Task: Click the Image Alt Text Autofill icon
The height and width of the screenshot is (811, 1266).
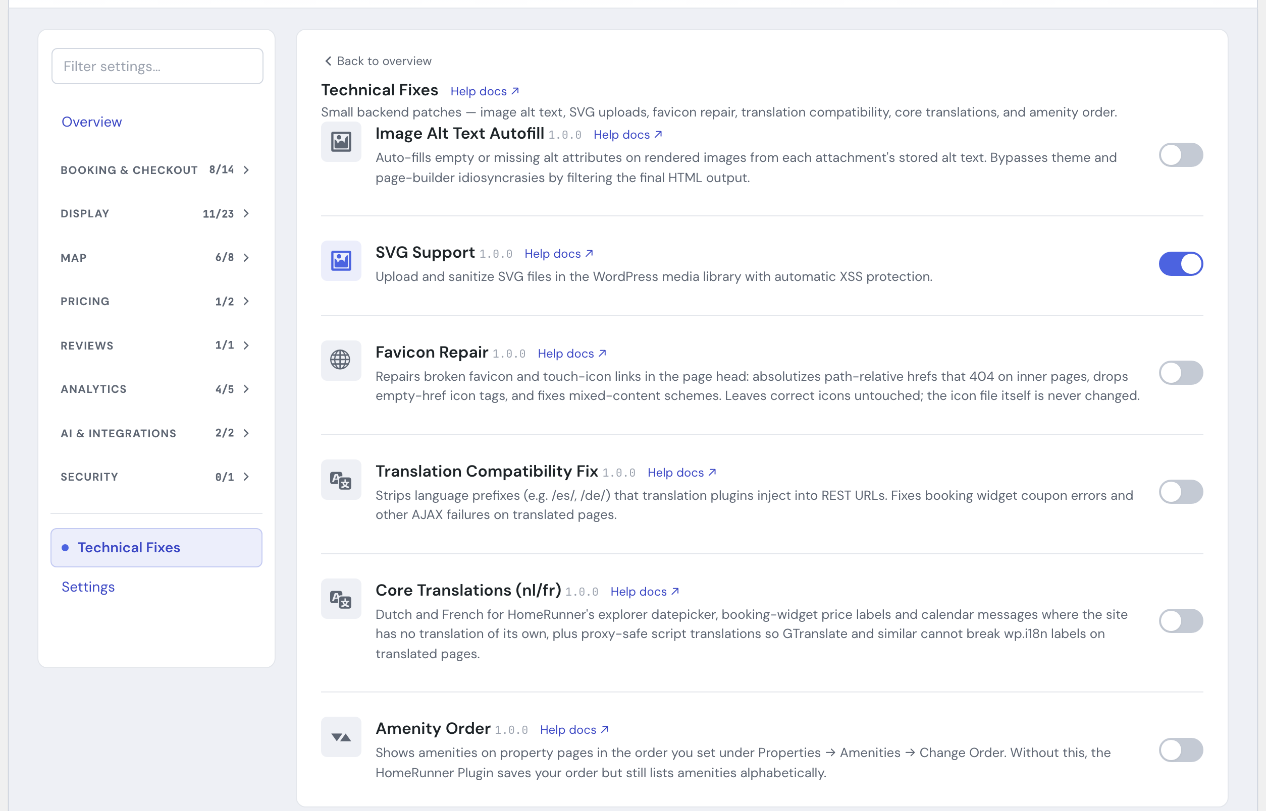Action: [341, 142]
